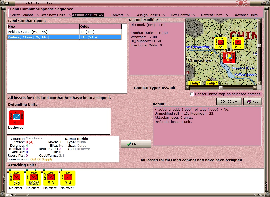Click the Out Of Supply status text

(41, 159)
